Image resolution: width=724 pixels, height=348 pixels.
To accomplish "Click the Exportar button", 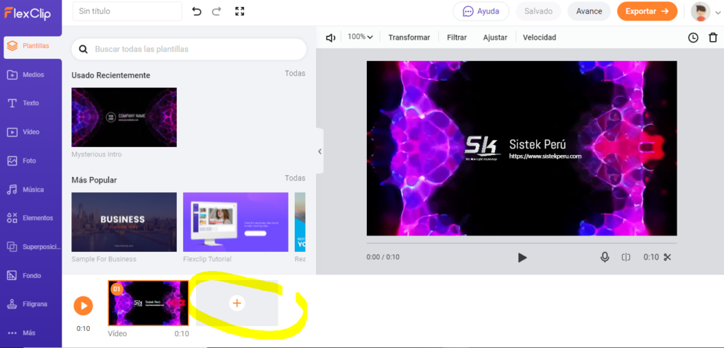I will click(647, 11).
